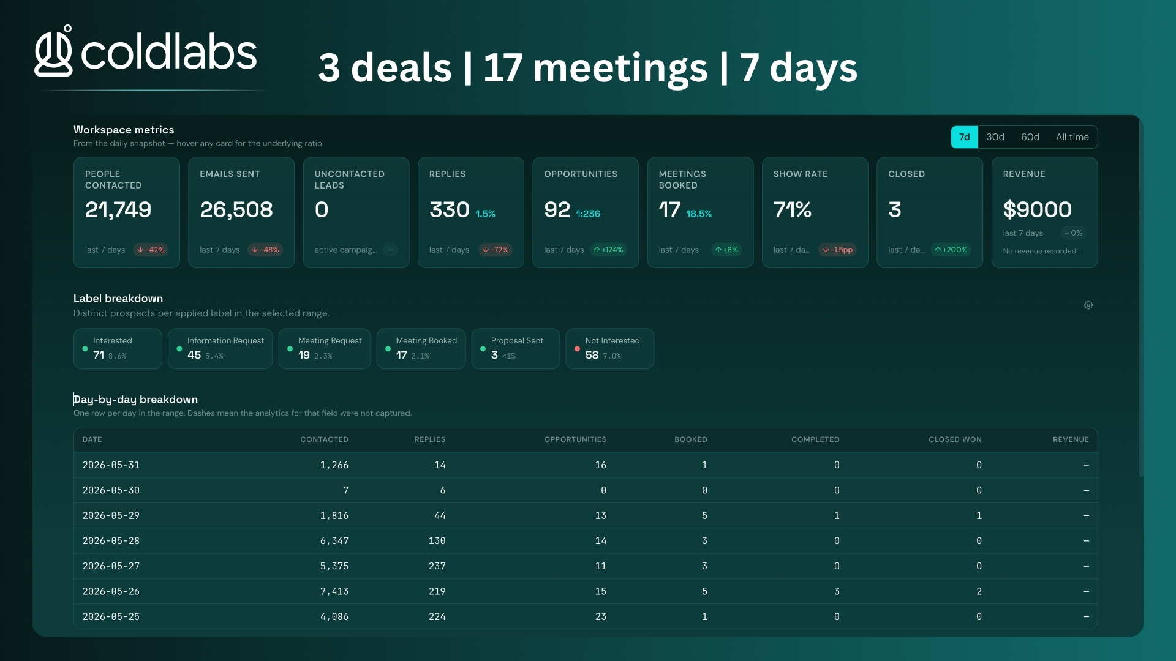The width and height of the screenshot is (1176, 661).
Task: Click the -48% change badge
Action: tap(265, 250)
